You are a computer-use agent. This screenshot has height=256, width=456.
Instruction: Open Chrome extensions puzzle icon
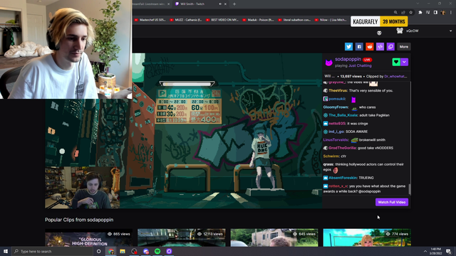420,13
